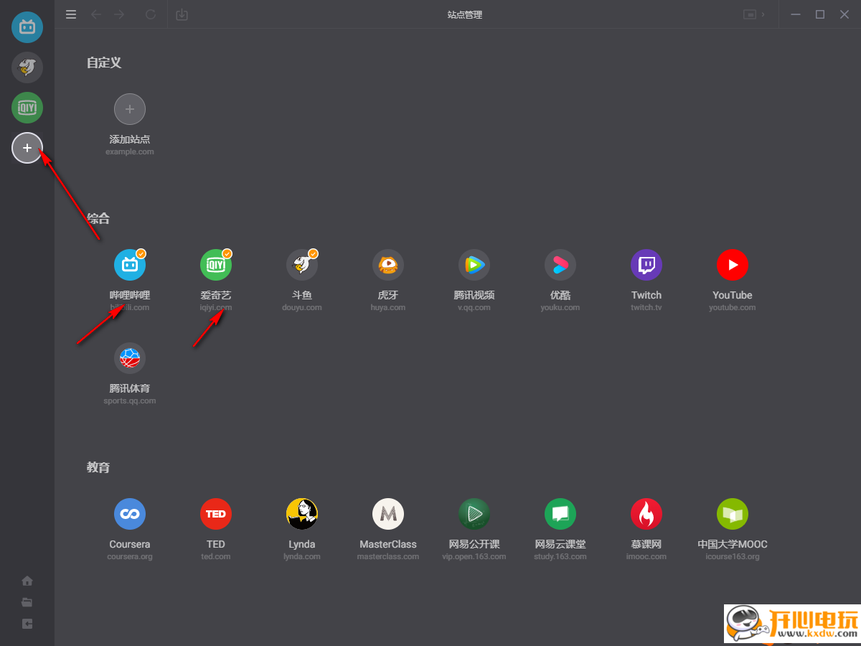Add the YouTube site
Viewport: 861px width, 646px height.
click(733, 265)
